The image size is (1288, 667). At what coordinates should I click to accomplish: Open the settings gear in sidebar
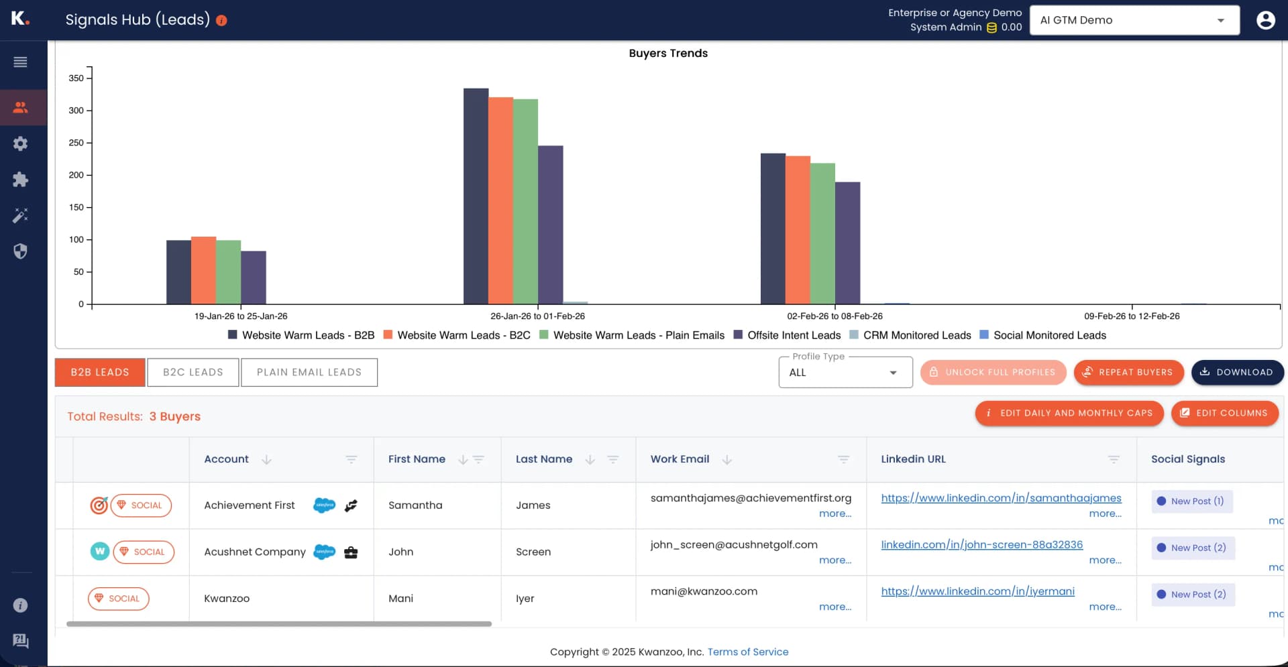coord(21,143)
